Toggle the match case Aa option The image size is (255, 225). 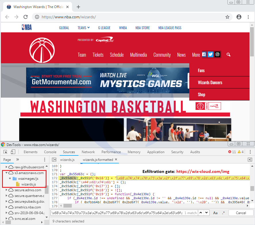point(215,213)
